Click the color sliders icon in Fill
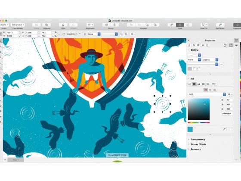This screenshot has width=241, height=181. click(210, 90)
